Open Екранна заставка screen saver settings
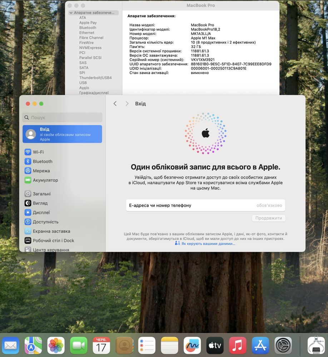The width and height of the screenshot is (328, 357). point(62,231)
